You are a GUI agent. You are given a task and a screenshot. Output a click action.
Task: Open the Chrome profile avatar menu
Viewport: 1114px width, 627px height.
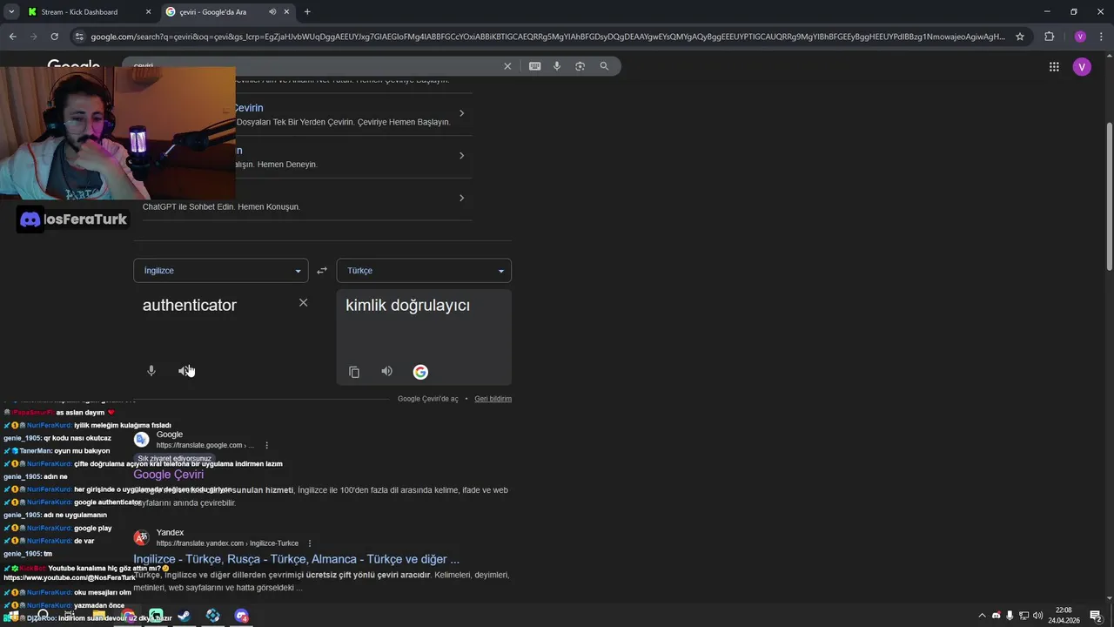pos(1080,37)
